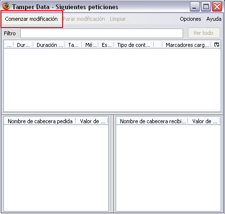Click the Ver todo button
This screenshot has height=214, width=225.
(x=204, y=33)
